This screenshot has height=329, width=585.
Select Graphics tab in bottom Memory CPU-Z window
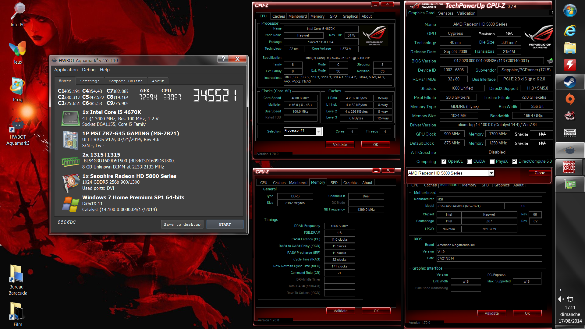coord(351,183)
